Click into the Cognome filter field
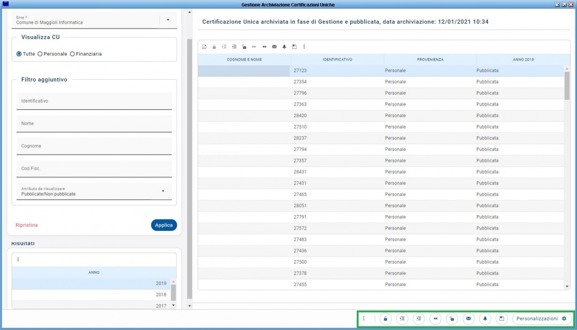This screenshot has height=330, width=577. tap(94, 147)
